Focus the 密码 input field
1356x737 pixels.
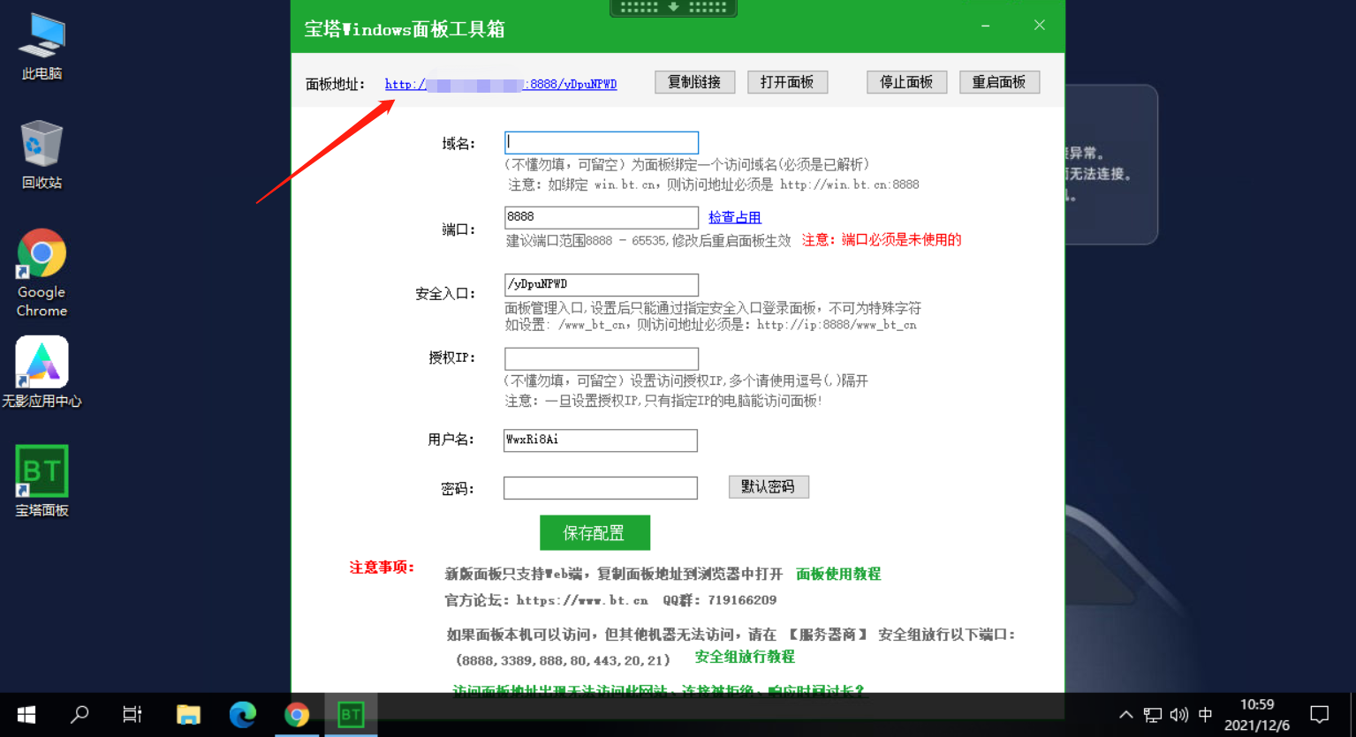pyautogui.click(x=601, y=488)
